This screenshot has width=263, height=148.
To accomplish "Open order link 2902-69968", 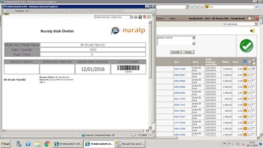I will point(179,81).
